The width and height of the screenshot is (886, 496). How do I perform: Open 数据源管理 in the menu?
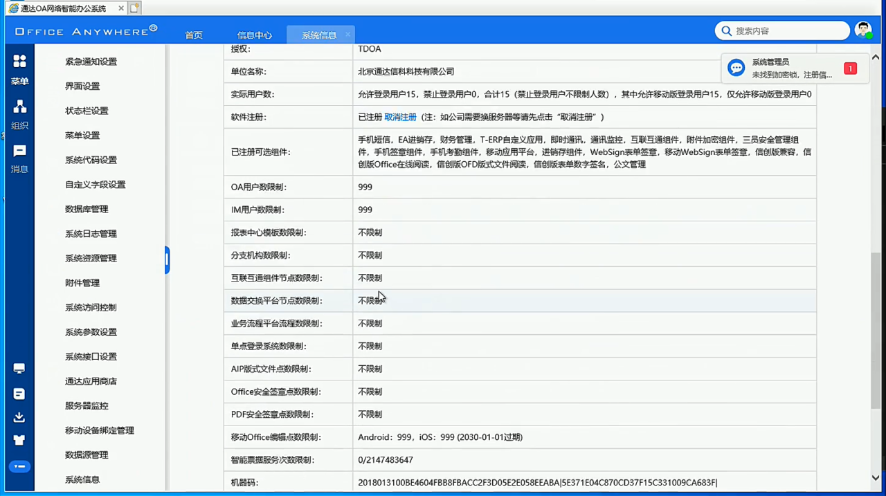87,454
